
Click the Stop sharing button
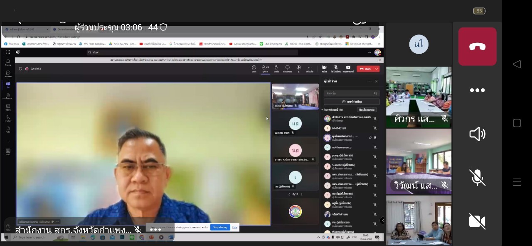(220, 227)
